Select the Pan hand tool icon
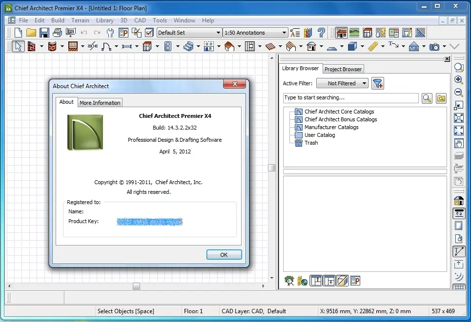This screenshot has width=471, height=322. pyautogui.click(x=459, y=143)
